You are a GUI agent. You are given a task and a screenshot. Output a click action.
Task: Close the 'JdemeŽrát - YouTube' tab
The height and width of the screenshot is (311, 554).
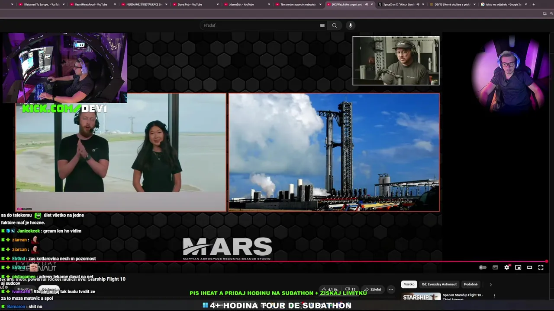[x=269, y=4]
